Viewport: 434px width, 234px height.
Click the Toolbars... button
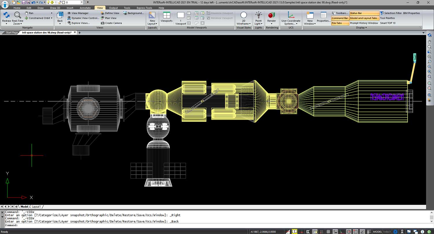[x=340, y=13]
